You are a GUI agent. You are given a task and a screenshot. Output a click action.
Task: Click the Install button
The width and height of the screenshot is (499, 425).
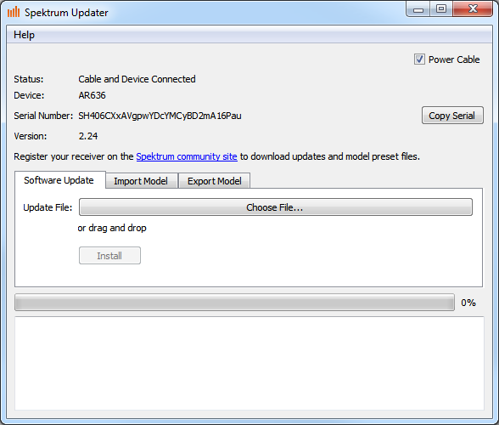(109, 255)
